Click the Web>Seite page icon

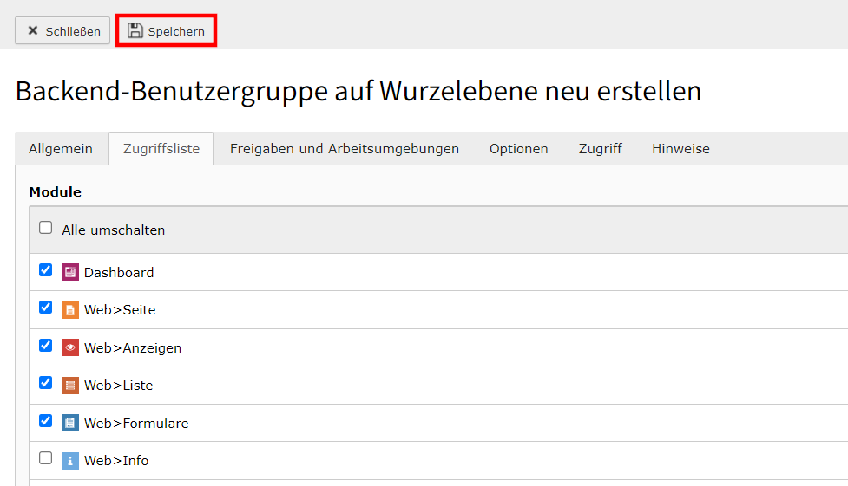[69, 310]
